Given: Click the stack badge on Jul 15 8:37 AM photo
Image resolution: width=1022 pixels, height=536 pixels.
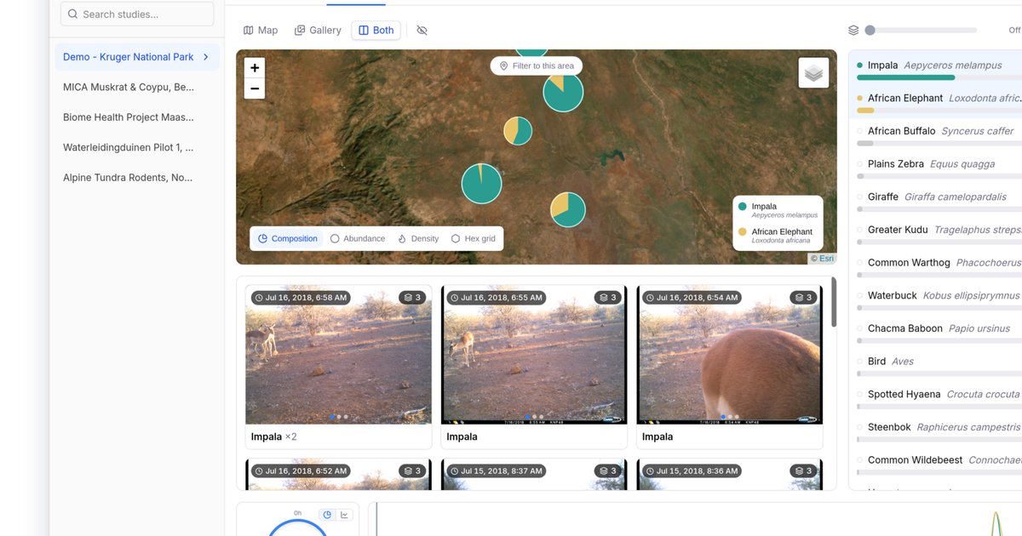Looking at the screenshot, I should [x=608, y=470].
